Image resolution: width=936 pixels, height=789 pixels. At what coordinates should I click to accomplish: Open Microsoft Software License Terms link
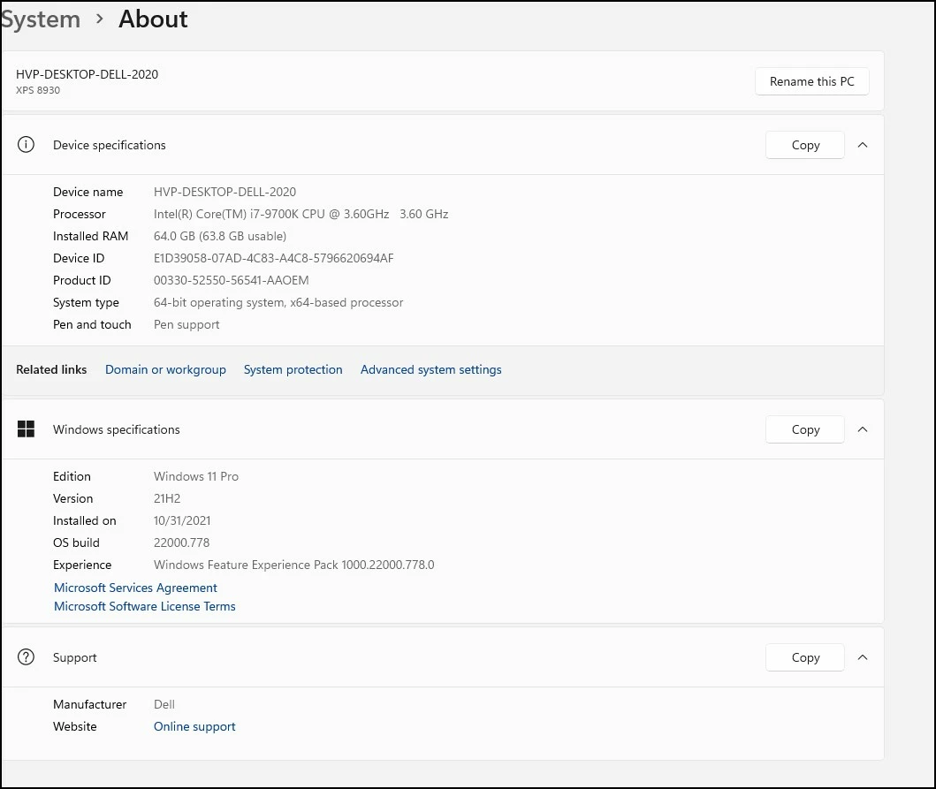pos(144,606)
